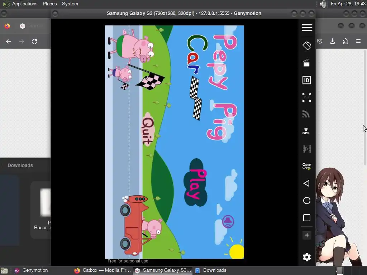The height and width of the screenshot is (275, 367).
Task: Switch to Genymotion taskbar entry
Action: [x=32, y=270]
